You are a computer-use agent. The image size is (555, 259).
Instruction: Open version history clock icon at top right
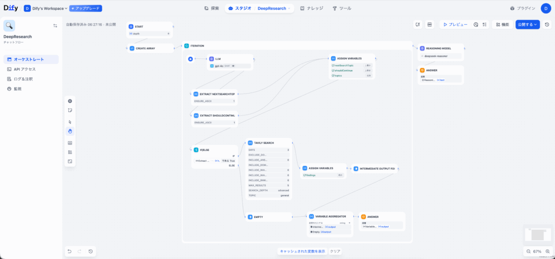pyautogui.click(x=547, y=24)
